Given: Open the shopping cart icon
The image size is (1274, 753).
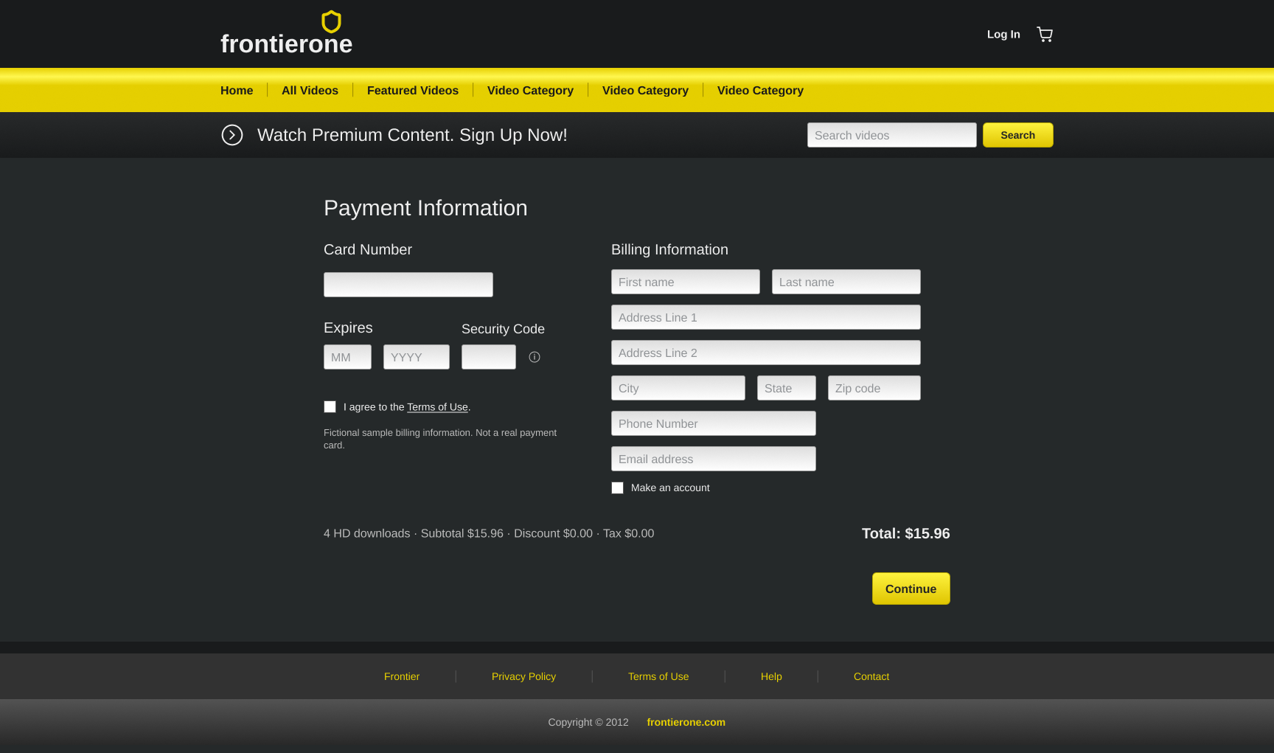Looking at the screenshot, I should pyautogui.click(x=1045, y=34).
